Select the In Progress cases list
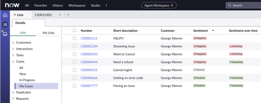 [x=27, y=80]
